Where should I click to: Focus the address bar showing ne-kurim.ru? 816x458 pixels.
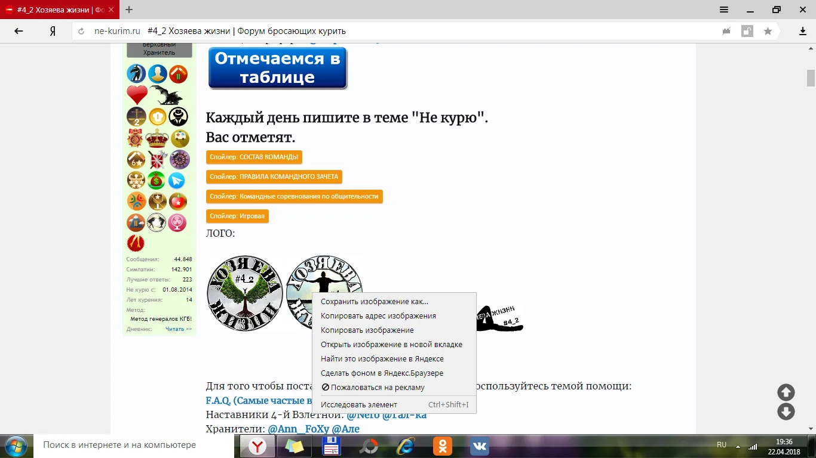394,31
